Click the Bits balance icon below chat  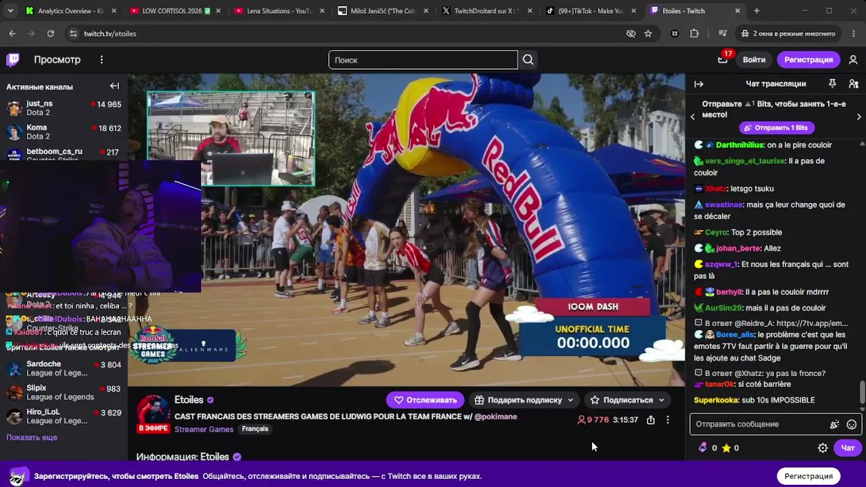click(703, 448)
